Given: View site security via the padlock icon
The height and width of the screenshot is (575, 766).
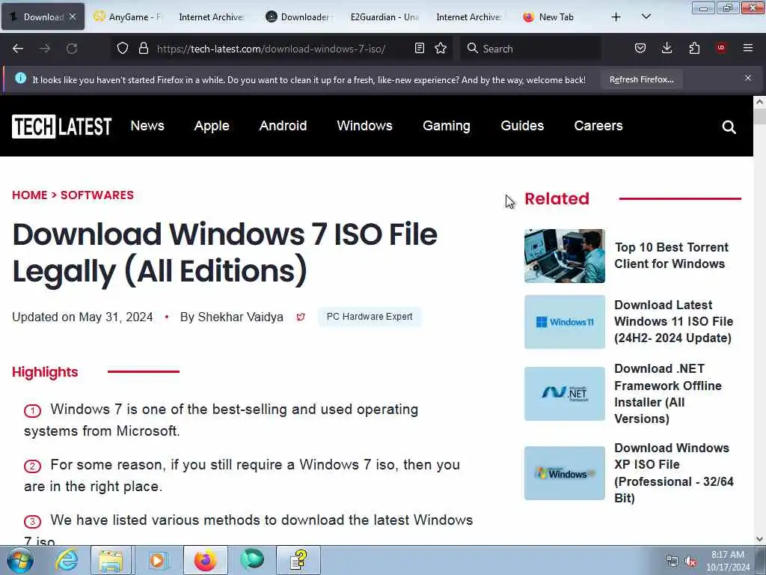Looking at the screenshot, I should click(143, 49).
